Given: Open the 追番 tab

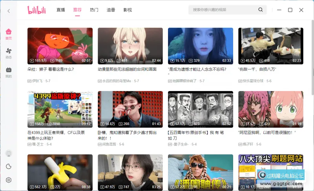Looking at the screenshot, I should [x=111, y=10].
